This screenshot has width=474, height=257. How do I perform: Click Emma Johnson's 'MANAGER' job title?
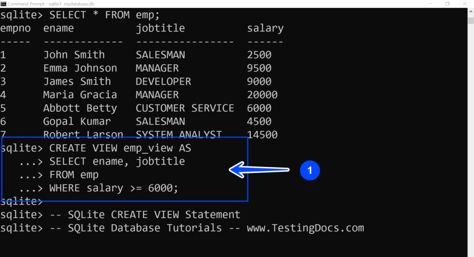coord(157,68)
